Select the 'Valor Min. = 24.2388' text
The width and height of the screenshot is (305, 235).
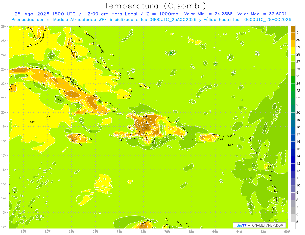[209, 14]
